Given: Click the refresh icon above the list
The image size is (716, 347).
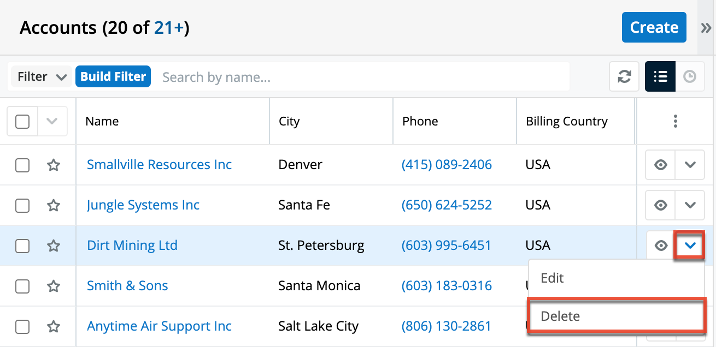Looking at the screenshot, I should pyautogui.click(x=624, y=76).
